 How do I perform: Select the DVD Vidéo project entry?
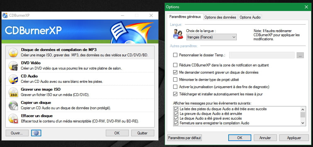80,65
